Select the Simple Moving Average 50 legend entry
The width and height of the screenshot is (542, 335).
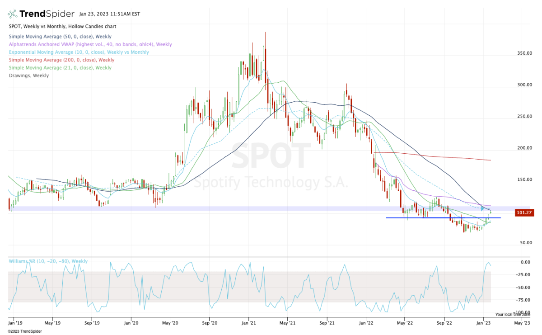pyautogui.click(x=60, y=37)
